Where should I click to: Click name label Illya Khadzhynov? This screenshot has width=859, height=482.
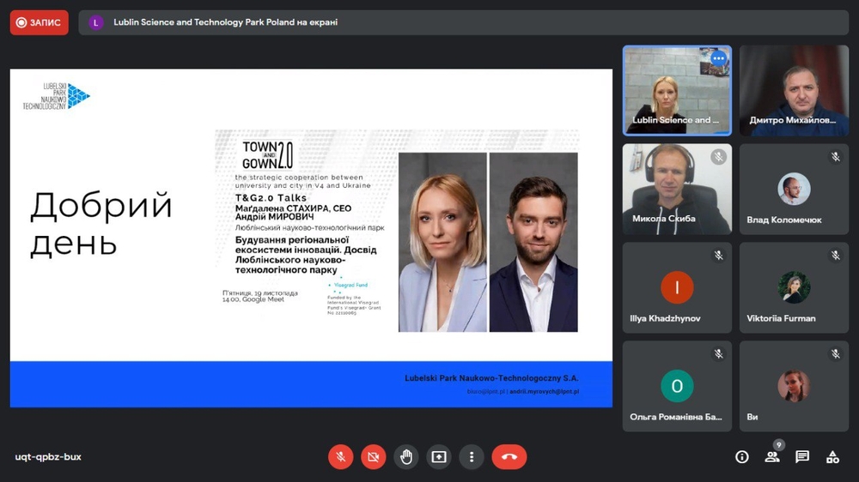coord(665,318)
